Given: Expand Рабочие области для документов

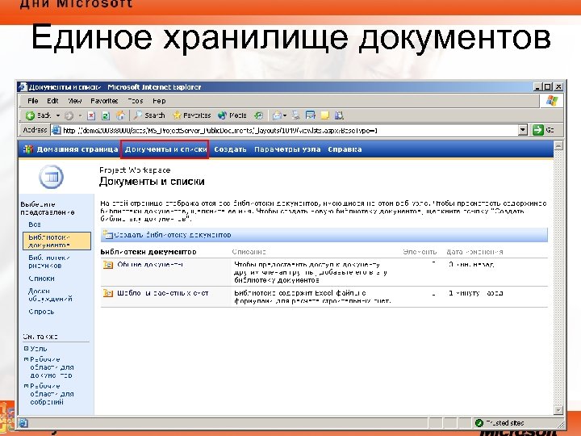Looking at the screenshot, I should [26, 359].
